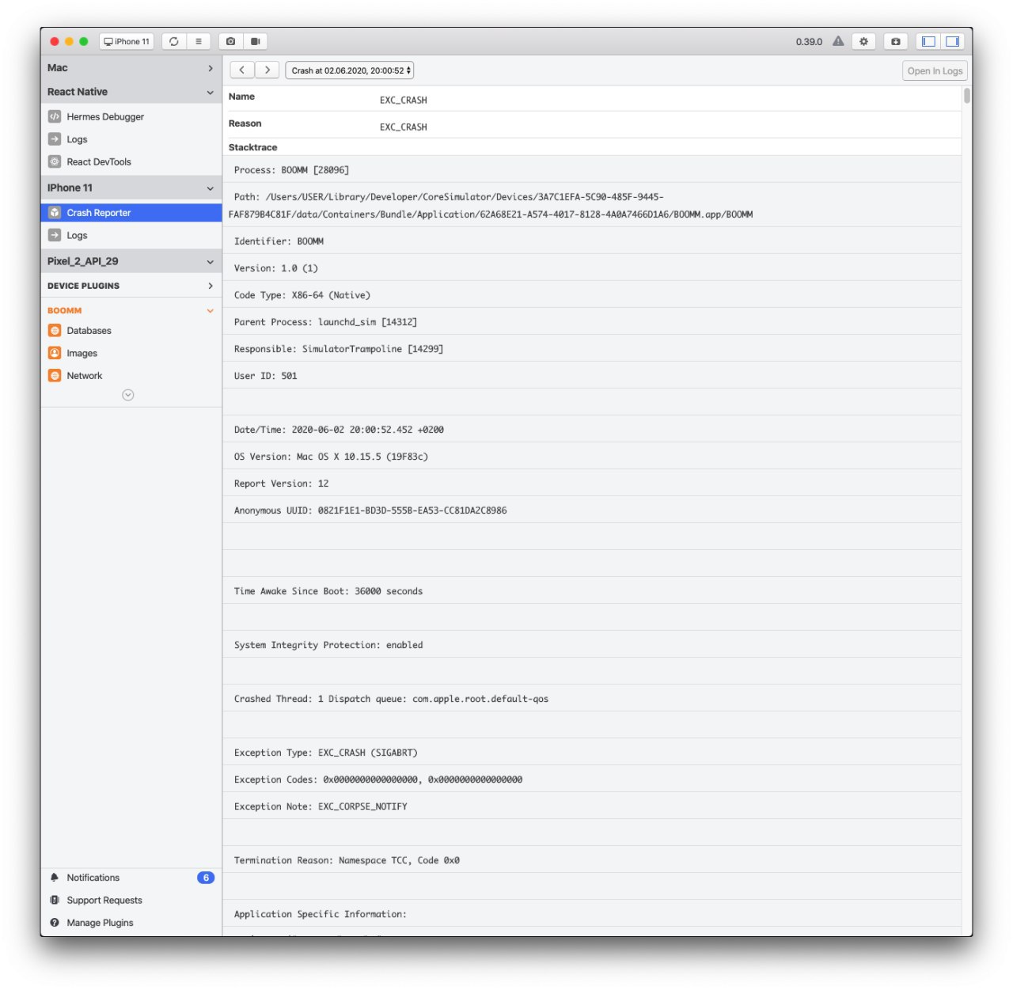Click the Notifications bell icon
Viewport: 1013px width, 990px height.
pyautogui.click(x=55, y=878)
